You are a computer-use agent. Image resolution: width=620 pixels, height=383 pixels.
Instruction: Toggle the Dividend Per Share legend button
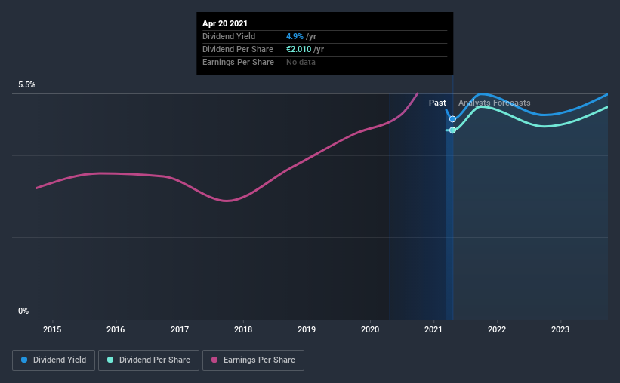149,360
